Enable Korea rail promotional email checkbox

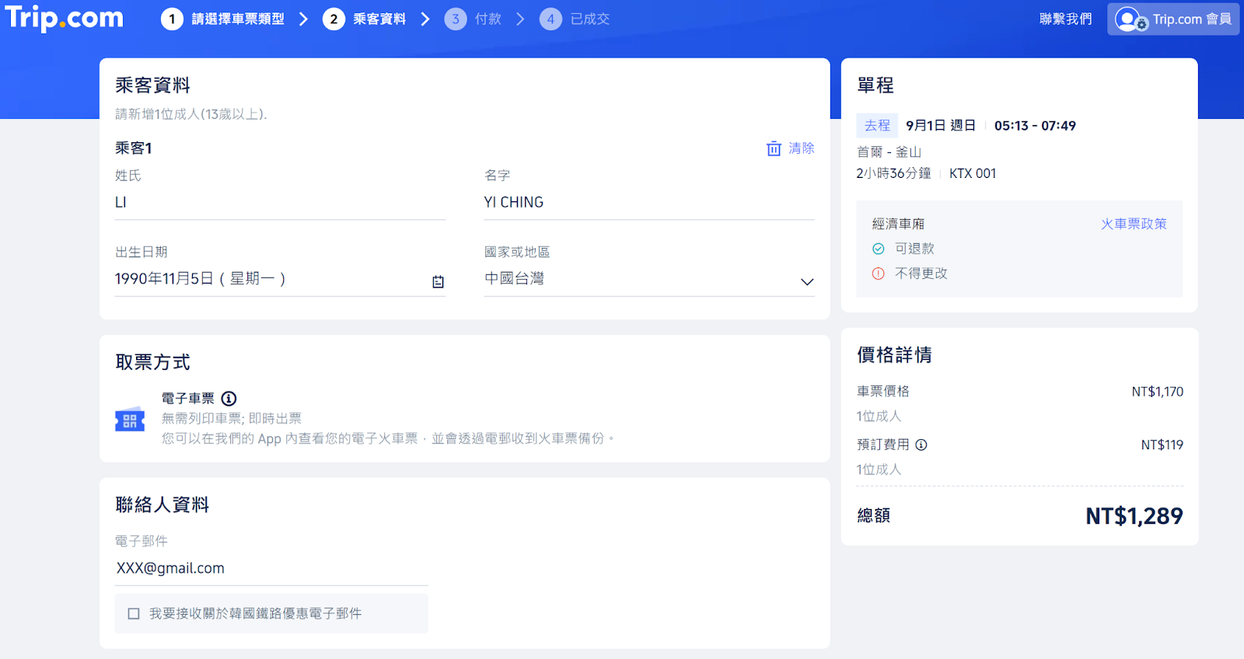[x=134, y=614]
